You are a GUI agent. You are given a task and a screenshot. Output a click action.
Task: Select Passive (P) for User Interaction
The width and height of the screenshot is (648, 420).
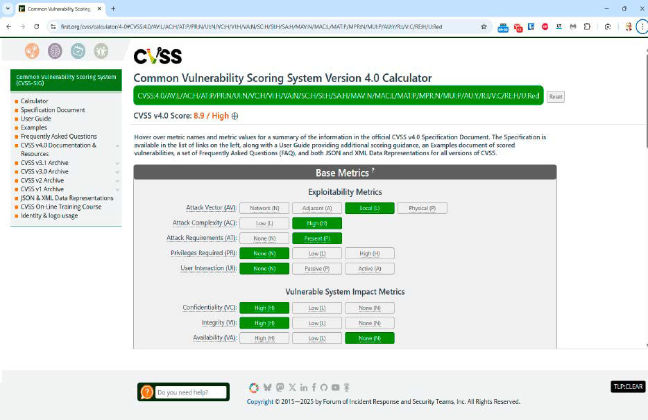pyautogui.click(x=316, y=269)
